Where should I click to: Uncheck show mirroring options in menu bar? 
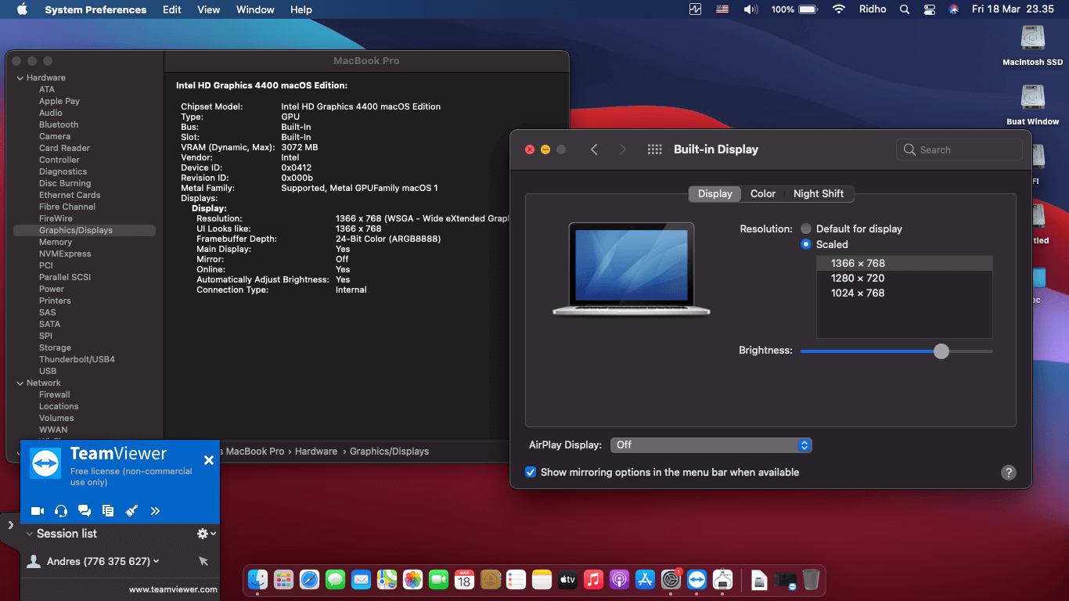pyautogui.click(x=531, y=472)
